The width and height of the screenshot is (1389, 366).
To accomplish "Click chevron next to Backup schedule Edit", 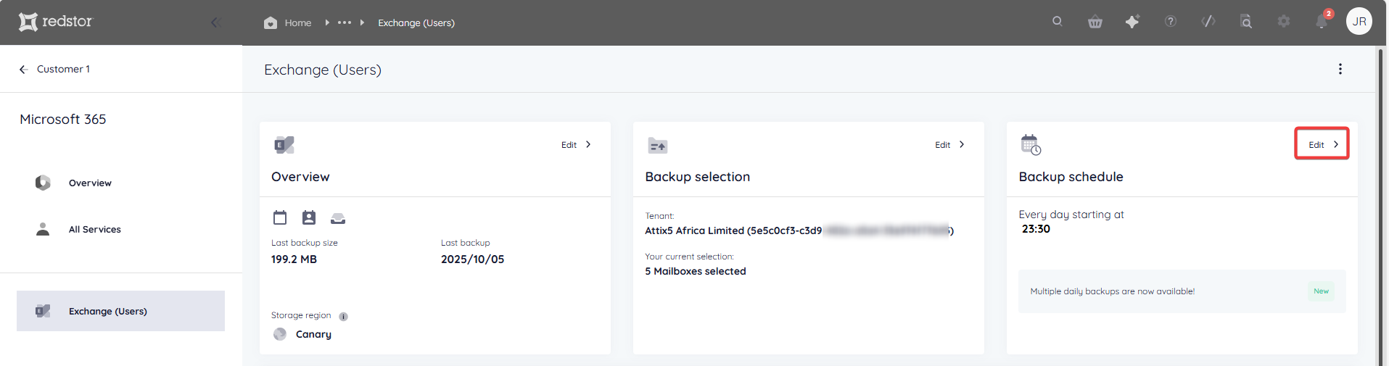I will [1336, 144].
